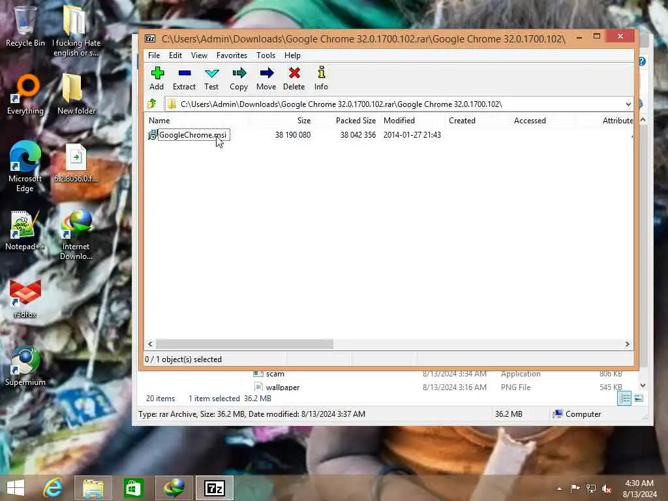Open the Edit menu
The width and height of the screenshot is (668, 501).
pyautogui.click(x=175, y=55)
